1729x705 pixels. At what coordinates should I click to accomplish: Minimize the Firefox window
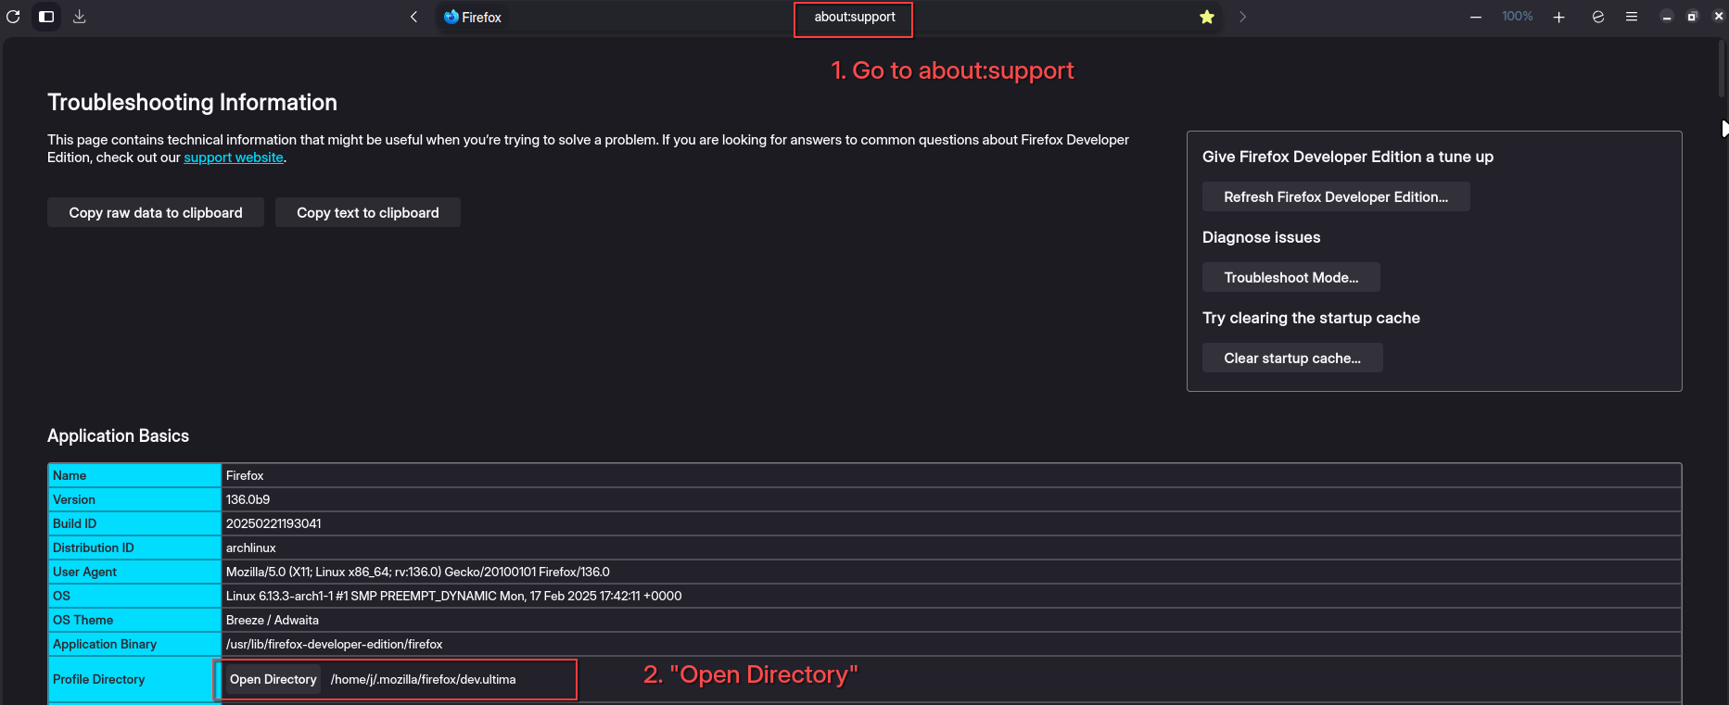click(x=1667, y=17)
